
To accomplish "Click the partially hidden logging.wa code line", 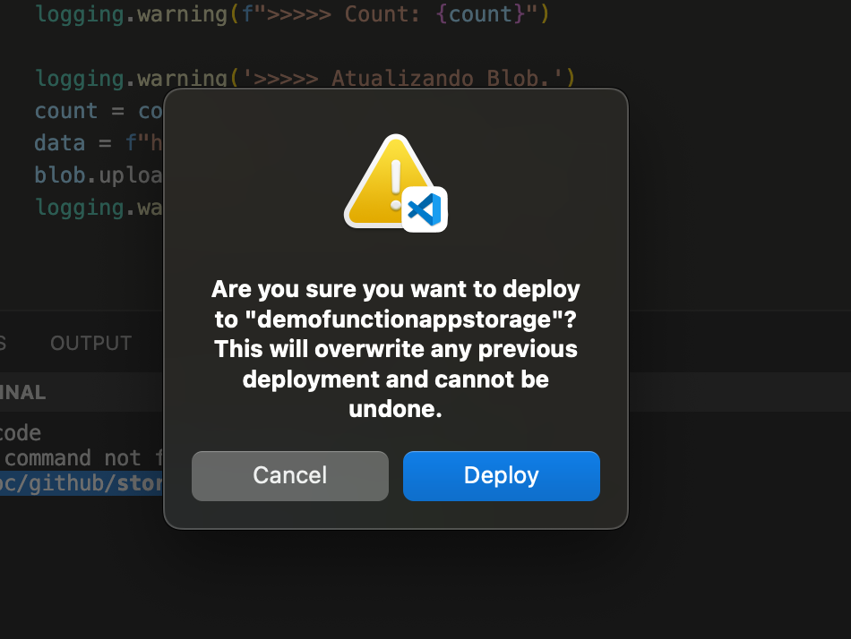I will click(x=99, y=208).
